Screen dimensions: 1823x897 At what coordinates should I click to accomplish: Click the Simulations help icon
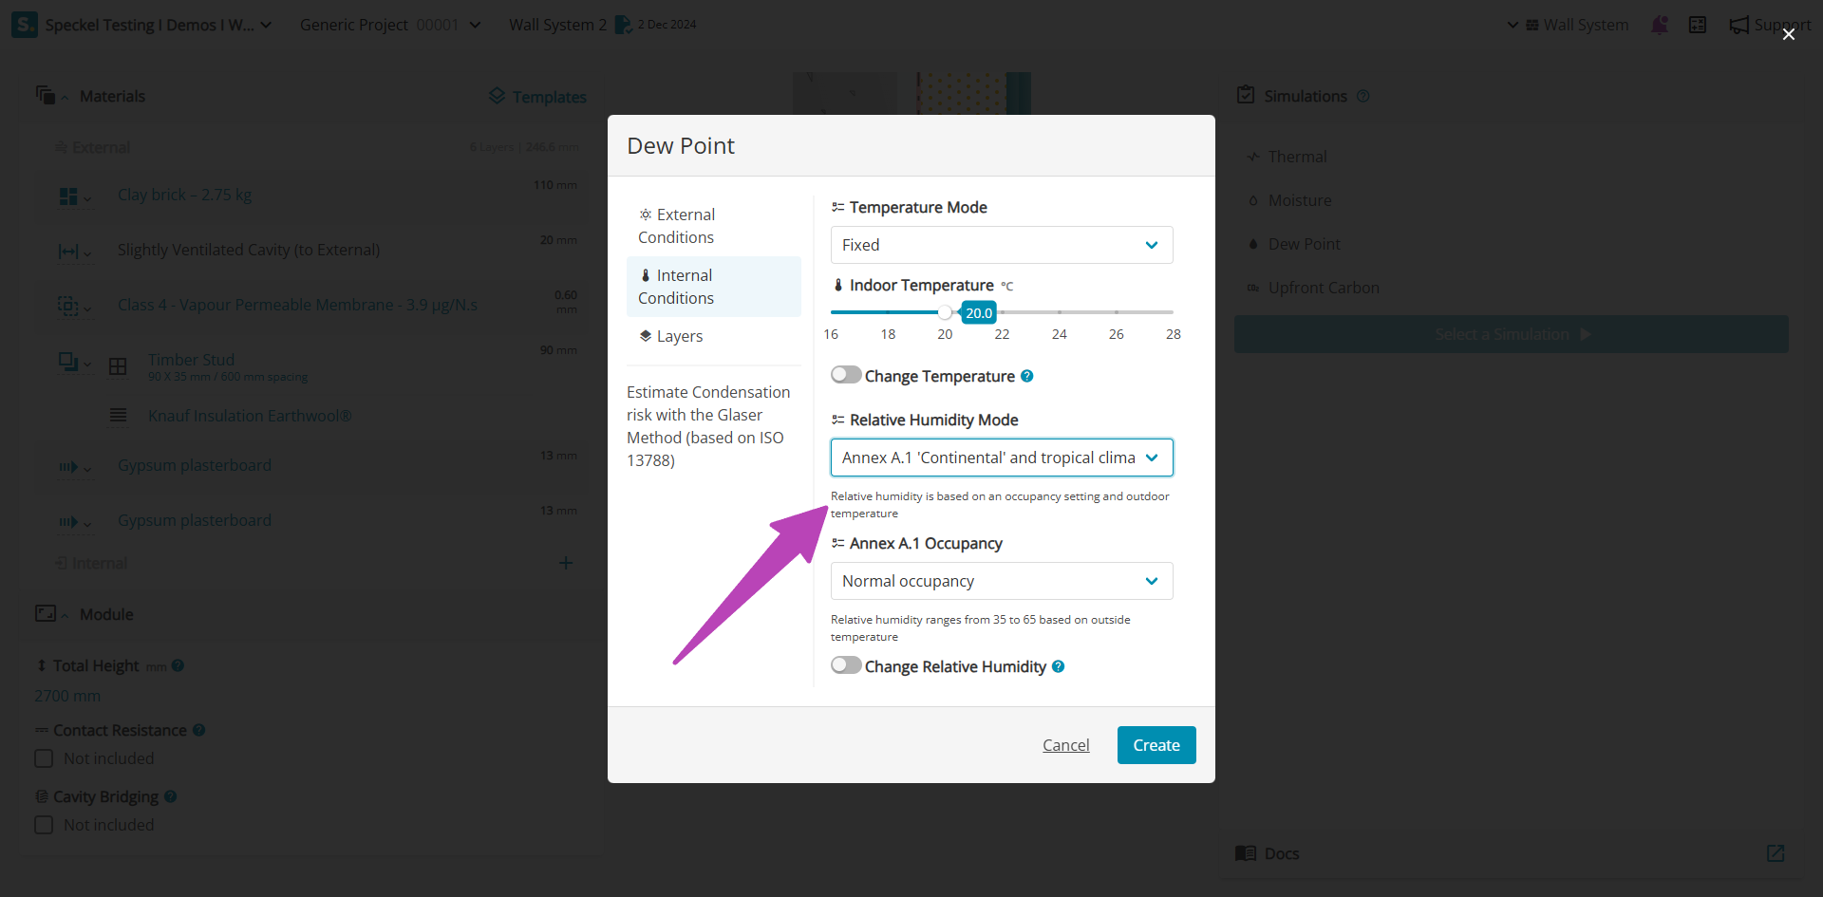[1363, 96]
